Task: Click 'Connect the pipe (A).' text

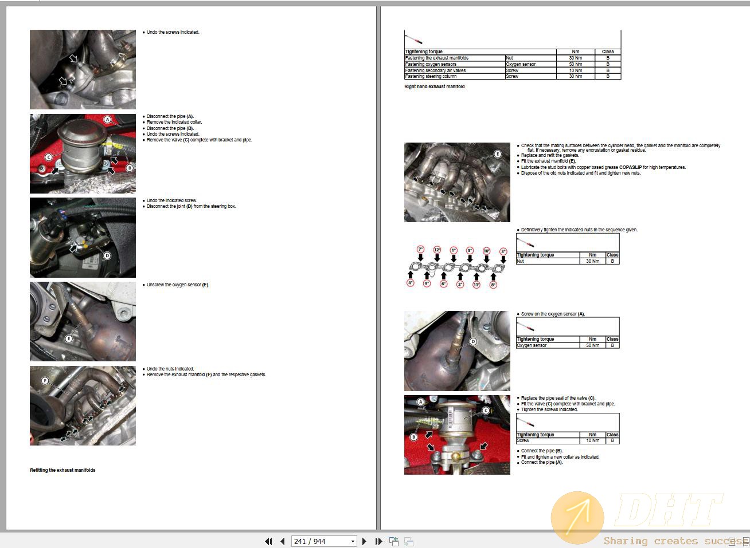Action: coord(542,462)
